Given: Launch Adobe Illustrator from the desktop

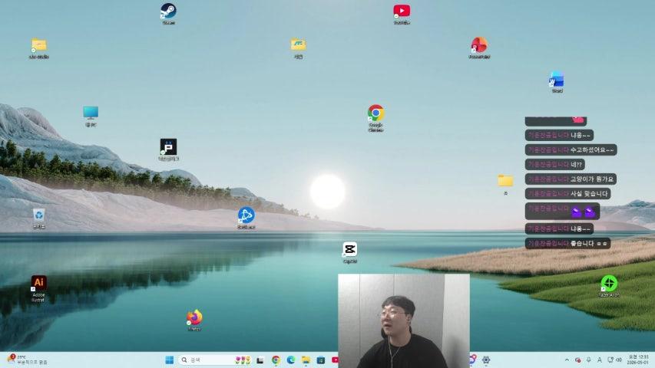Looking at the screenshot, I should [38, 284].
